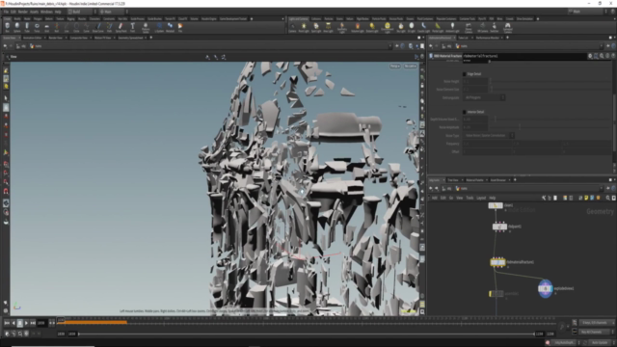Jump to the first frame
Image resolution: width=617 pixels, height=347 pixels.
click(x=7, y=323)
